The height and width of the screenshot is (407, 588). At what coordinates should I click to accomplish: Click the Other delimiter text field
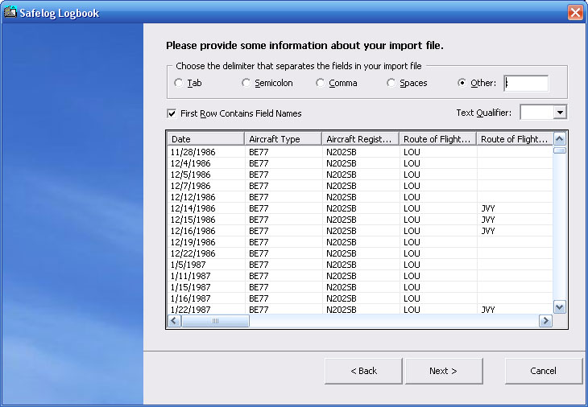point(526,83)
